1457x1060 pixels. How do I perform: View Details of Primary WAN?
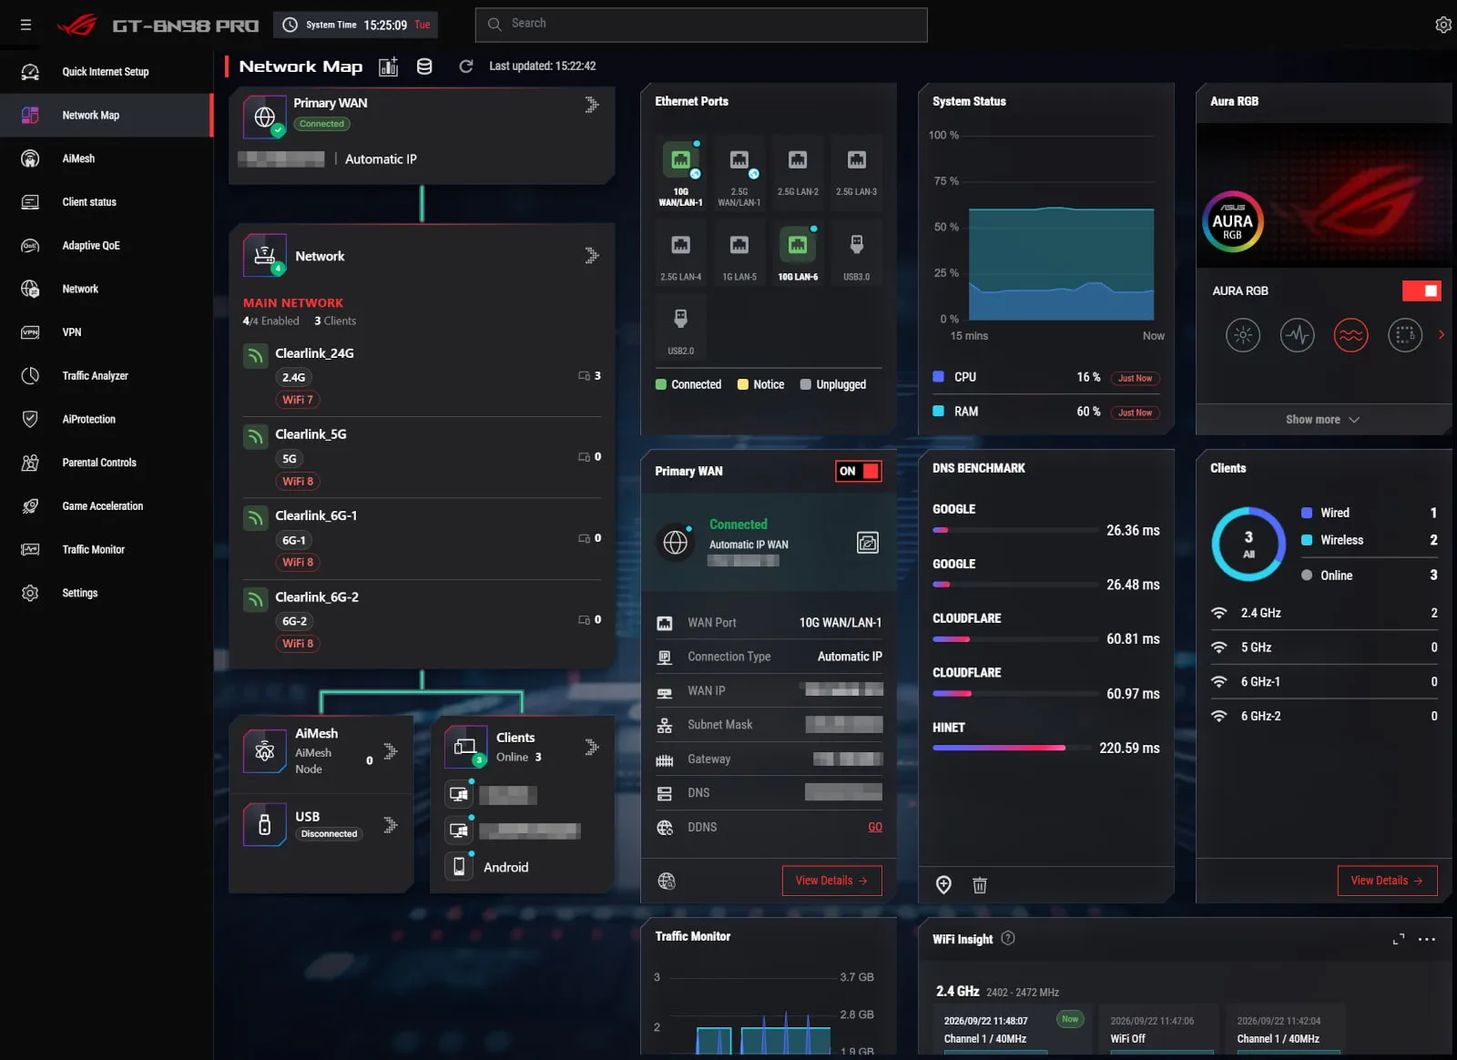point(831,881)
